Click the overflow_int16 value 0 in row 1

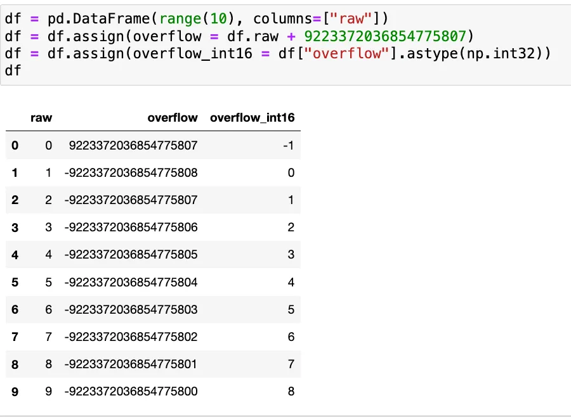[291, 172]
